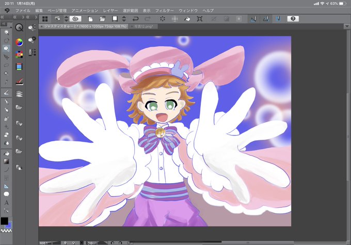Select the Frame border tool
This screenshot has height=245, width=351.
pyautogui.click(x=7, y=178)
